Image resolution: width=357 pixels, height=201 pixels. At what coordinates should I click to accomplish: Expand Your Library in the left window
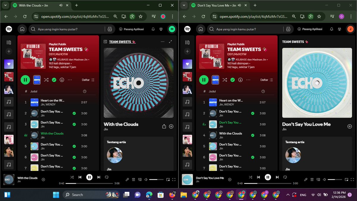tap(9, 43)
